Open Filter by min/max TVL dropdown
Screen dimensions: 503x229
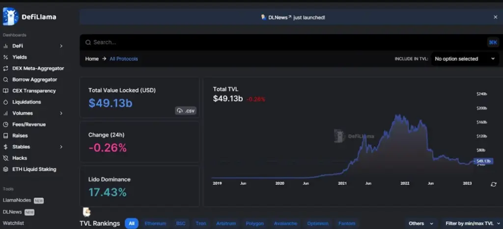[473, 224]
